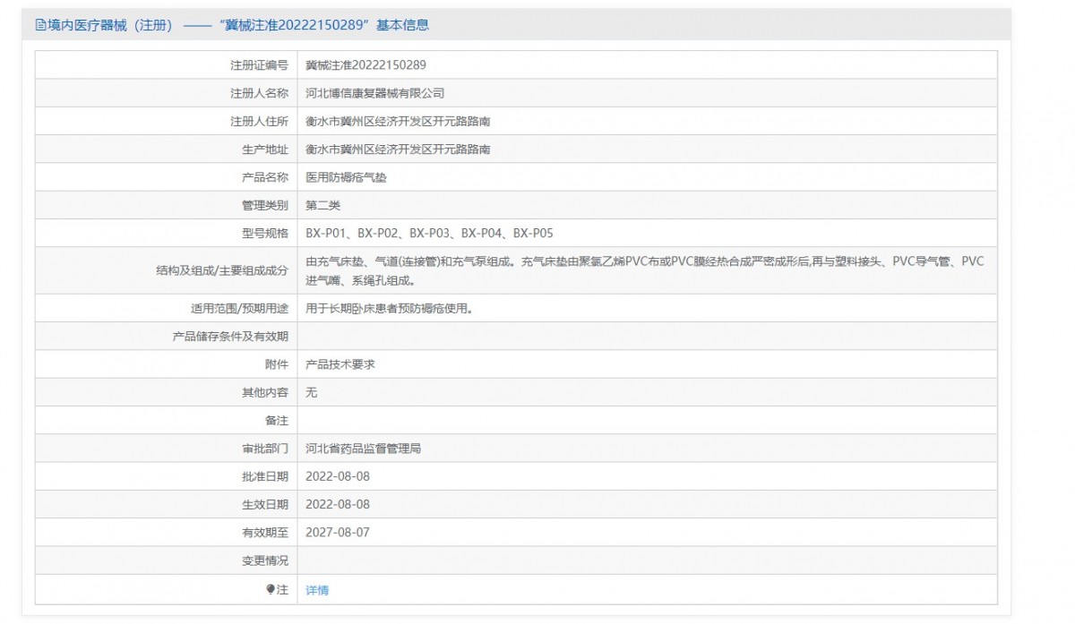
Task: Click model specification BX-P01、BX-P02 value
Action: coord(429,234)
